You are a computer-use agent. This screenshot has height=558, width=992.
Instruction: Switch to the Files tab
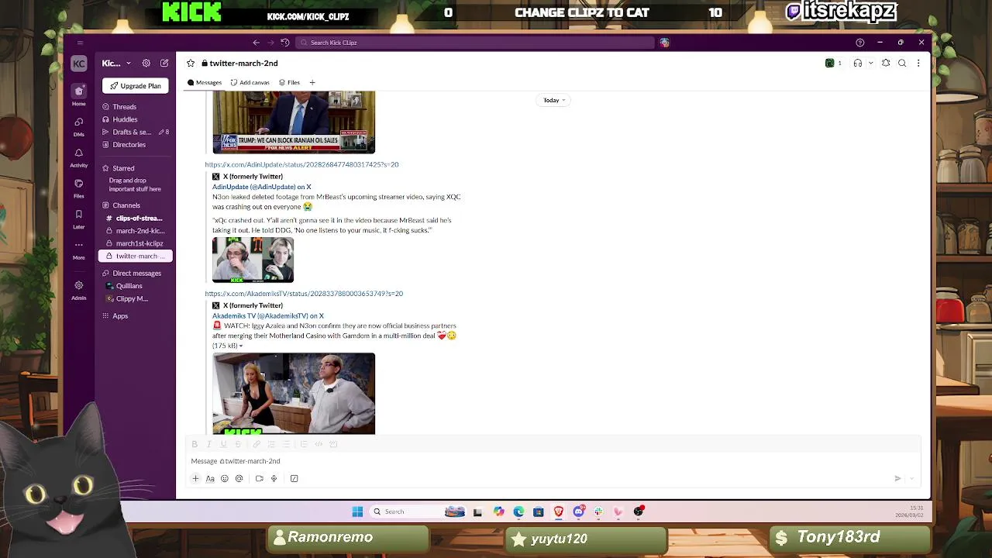pyautogui.click(x=289, y=82)
